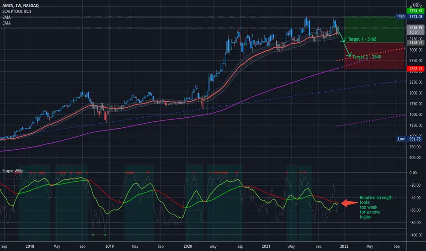The width and height of the screenshot is (426, 251).
Task: Click the 3168.47 price axis label
Action: coord(415,42)
